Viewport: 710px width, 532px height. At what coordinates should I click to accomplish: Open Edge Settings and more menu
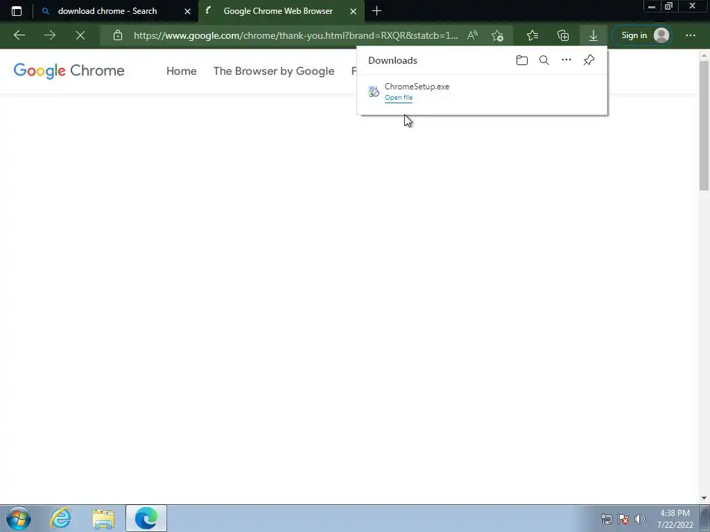[690, 35]
